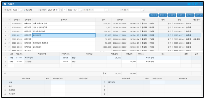Click the pop-out external window icon
Viewport: 205px width, 99px height.
pyautogui.click(x=200, y=4)
